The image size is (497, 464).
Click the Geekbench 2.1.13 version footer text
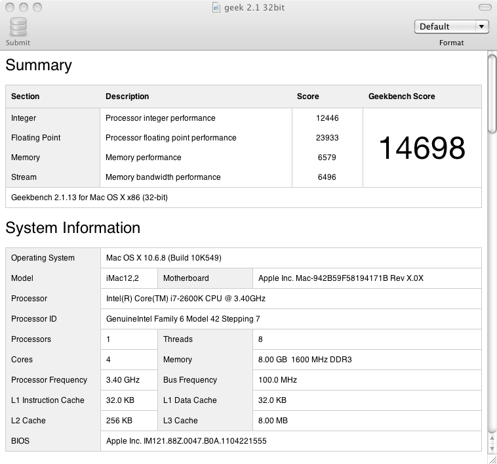point(89,198)
